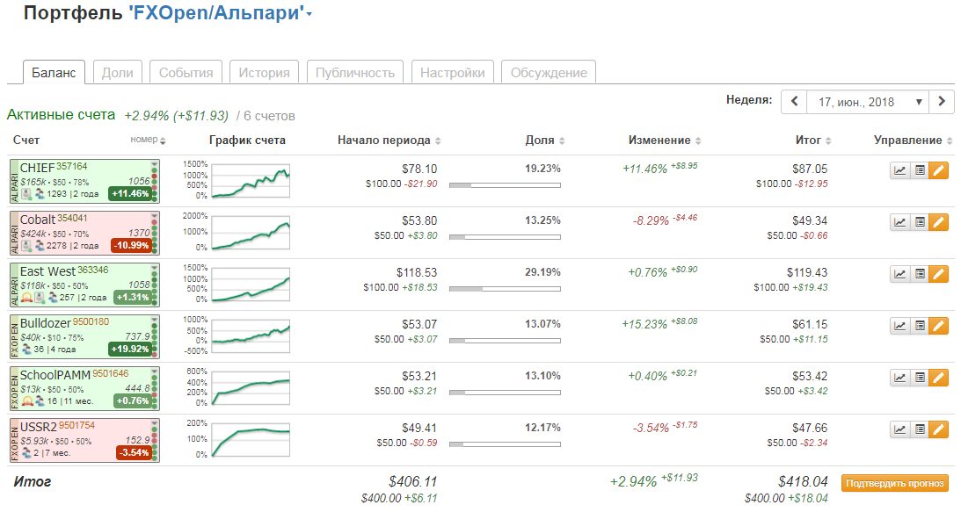The height and width of the screenshot is (512, 961).
Task: Click the Подтвердить прогноз button
Action: point(895,483)
